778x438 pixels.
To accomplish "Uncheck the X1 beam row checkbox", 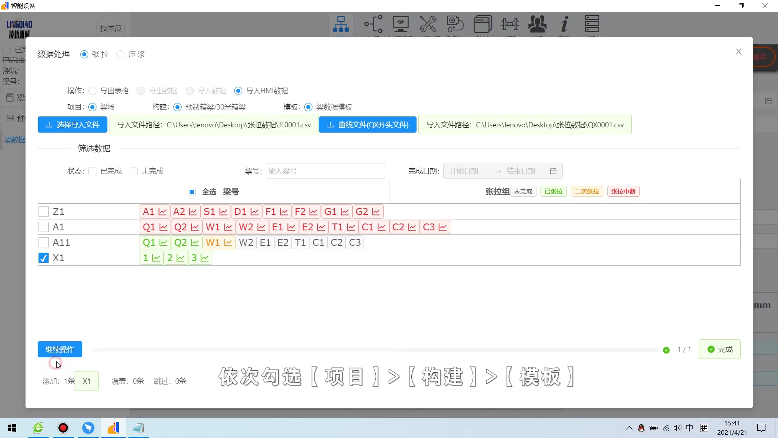I will pos(43,258).
